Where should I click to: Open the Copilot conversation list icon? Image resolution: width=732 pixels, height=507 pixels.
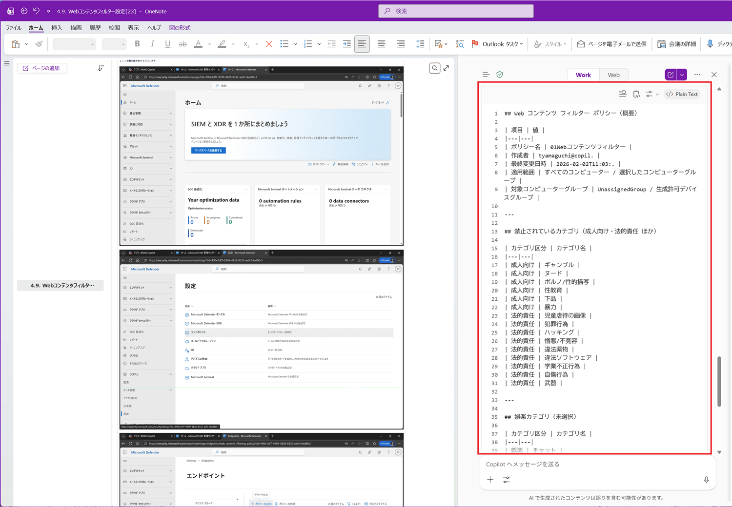click(x=486, y=75)
